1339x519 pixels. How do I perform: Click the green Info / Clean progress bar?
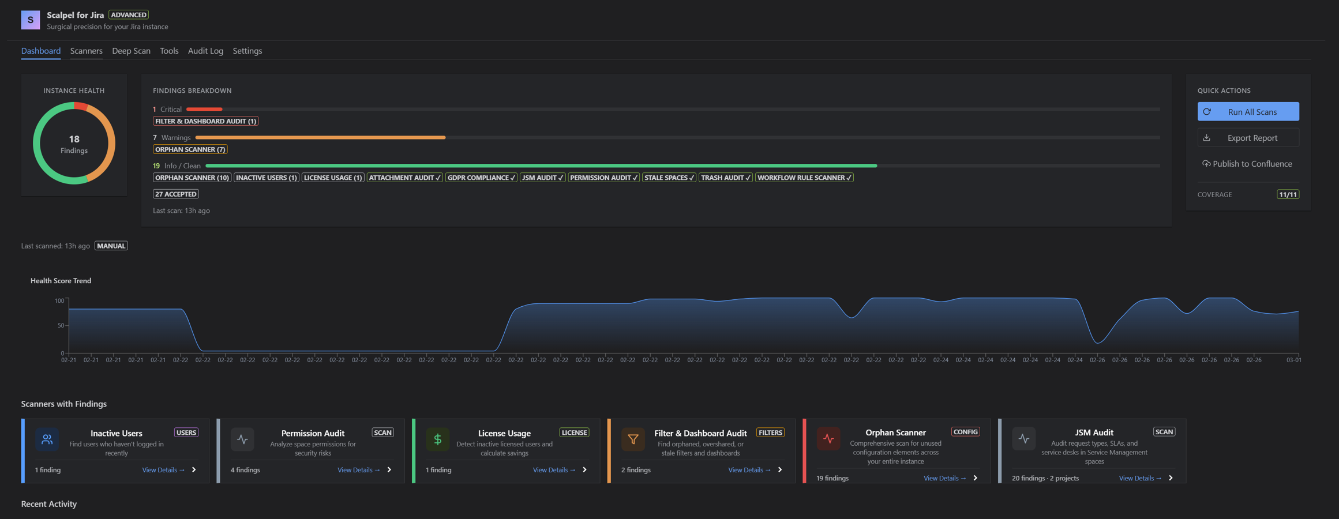click(x=541, y=166)
